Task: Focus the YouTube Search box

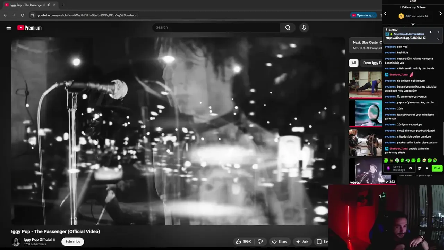Action: (216, 27)
